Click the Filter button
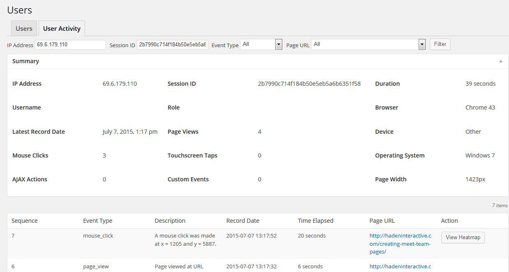 (x=440, y=44)
